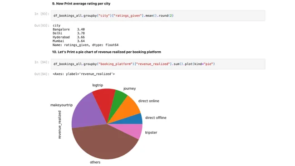Click the 'others' pie label
295x166 pixels.
point(95,162)
